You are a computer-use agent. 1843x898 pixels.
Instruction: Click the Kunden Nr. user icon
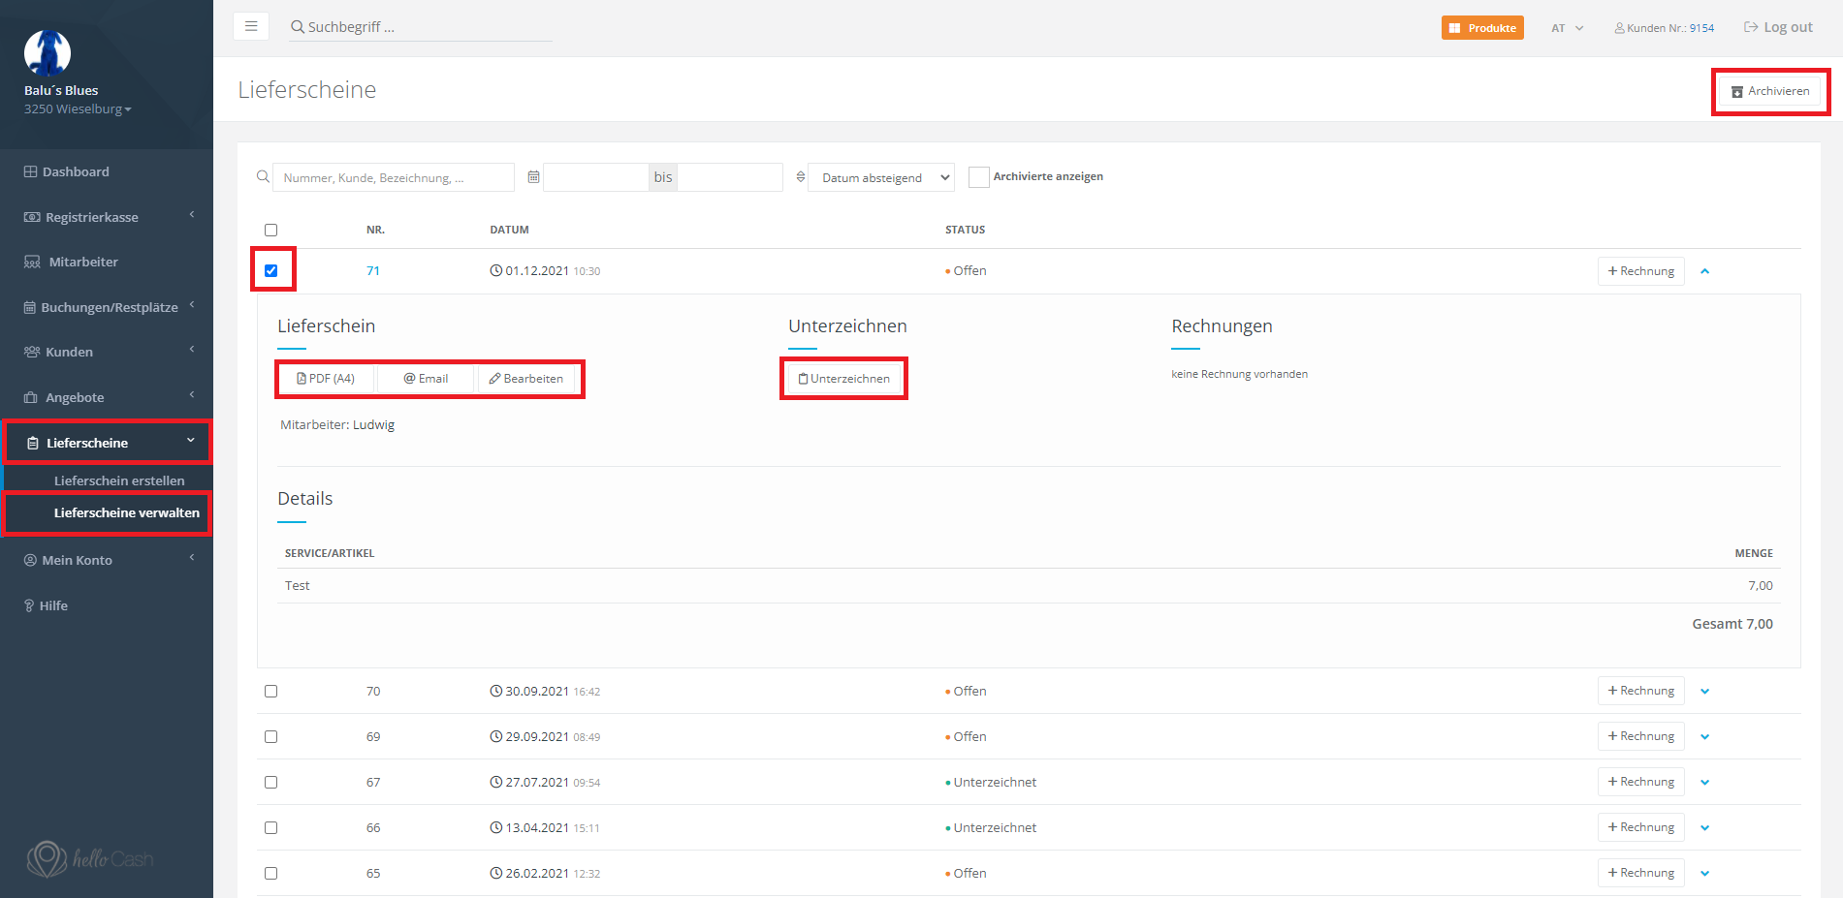[x=1619, y=28]
